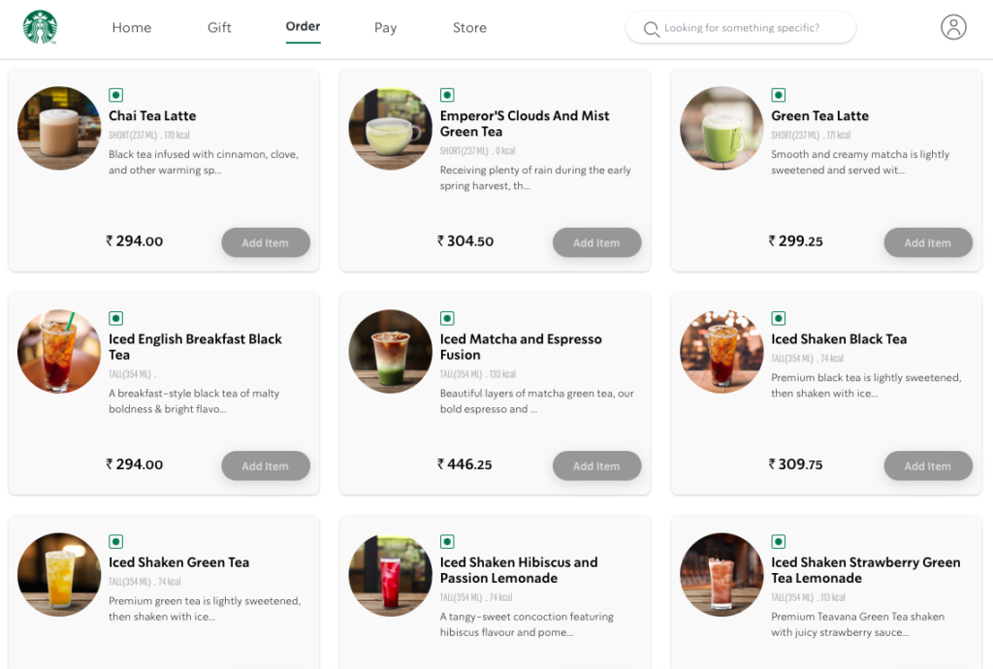Click veg indicator on Iced Shaken Black Tea
This screenshot has width=993, height=669.
point(778,318)
